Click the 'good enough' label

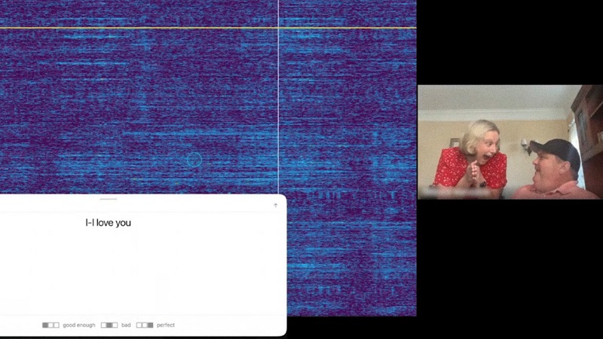click(79, 325)
